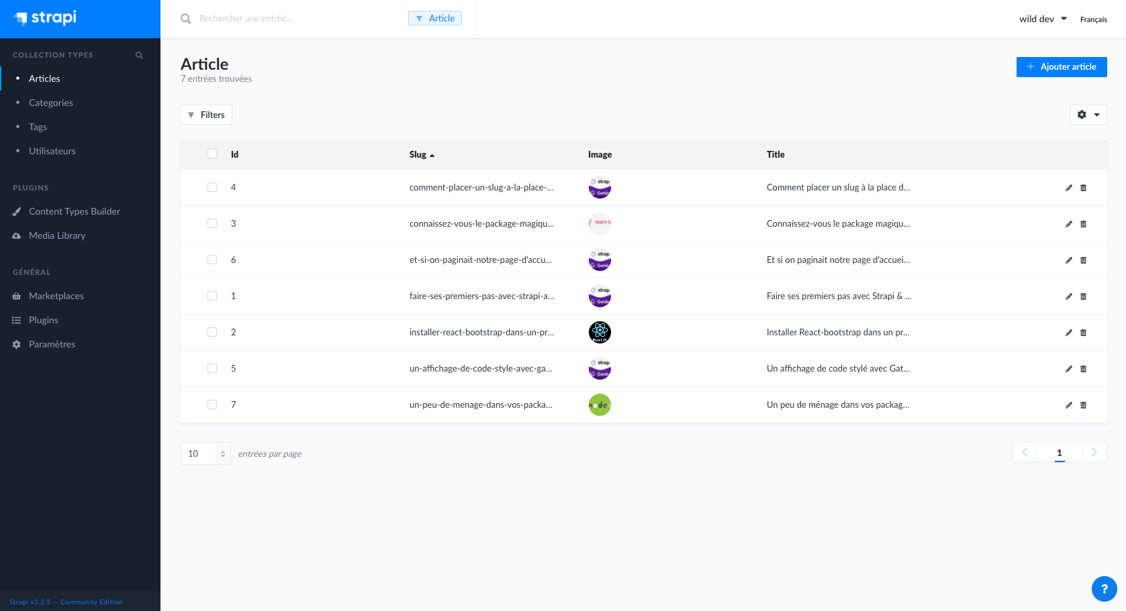Edit article 3 with the pencil icon
This screenshot has height=611, width=1126.
tap(1069, 224)
